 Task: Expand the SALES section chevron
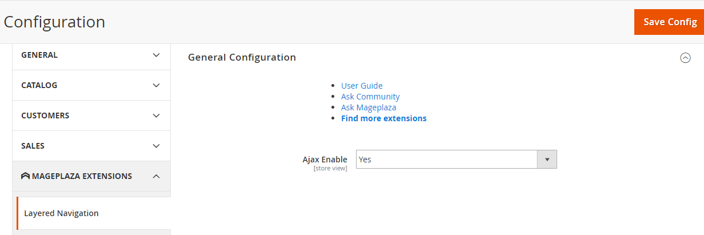[157, 146]
